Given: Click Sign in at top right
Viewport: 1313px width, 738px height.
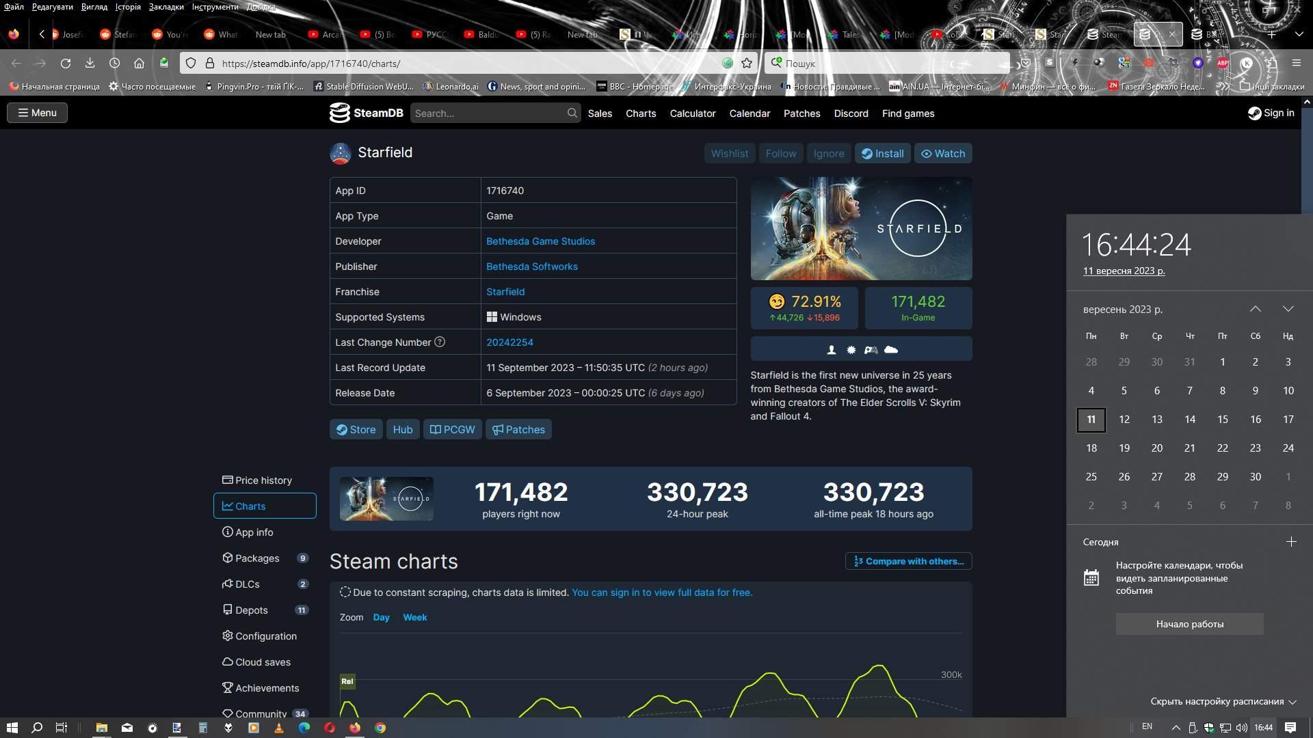Looking at the screenshot, I should click(x=1271, y=113).
